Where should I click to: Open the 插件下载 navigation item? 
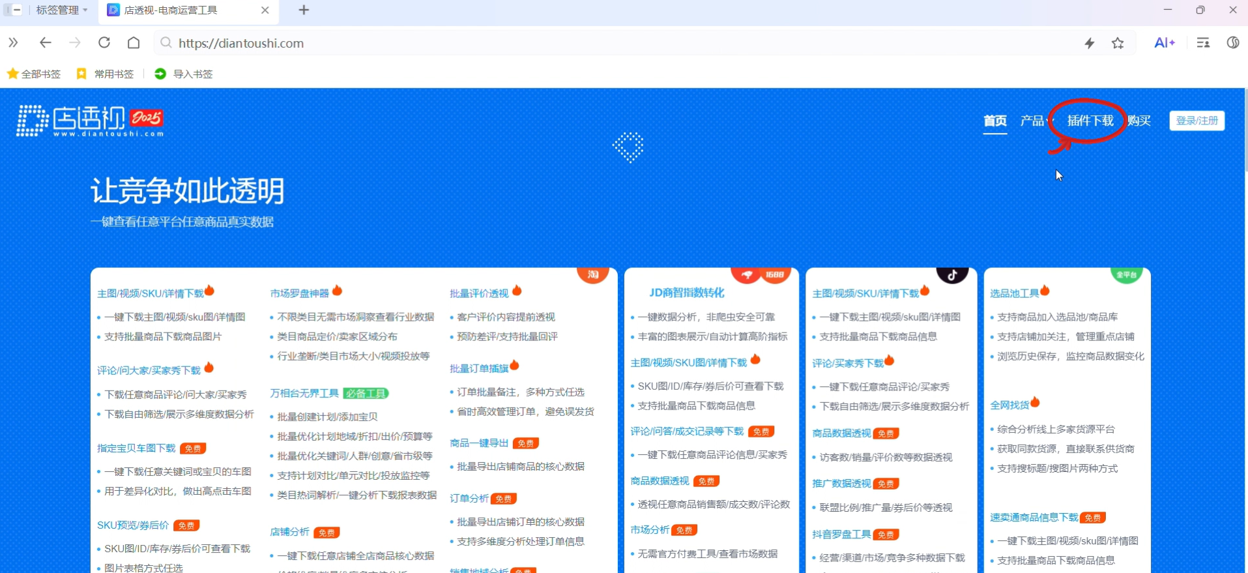tap(1090, 121)
